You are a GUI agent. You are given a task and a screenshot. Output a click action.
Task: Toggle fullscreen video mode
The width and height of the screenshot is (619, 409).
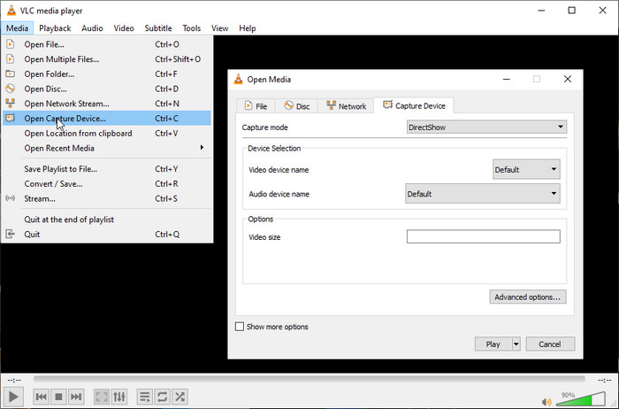tap(102, 397)
